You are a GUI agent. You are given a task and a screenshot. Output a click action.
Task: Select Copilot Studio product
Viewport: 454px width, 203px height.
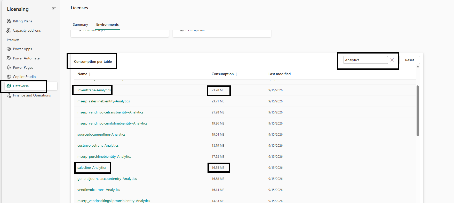[x=24, y=77]
